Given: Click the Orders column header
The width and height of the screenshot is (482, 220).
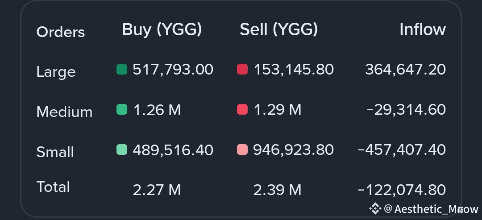Looking at the screenshot, I should [x=60, y=32].
